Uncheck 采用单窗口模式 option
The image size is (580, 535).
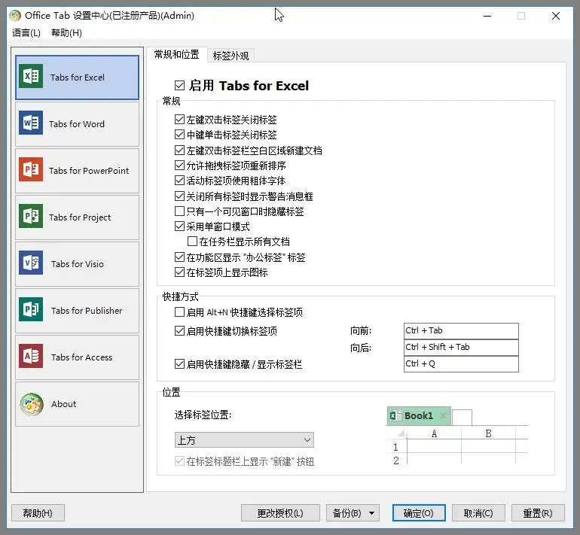pyautogui.click(x=179, y=226)
